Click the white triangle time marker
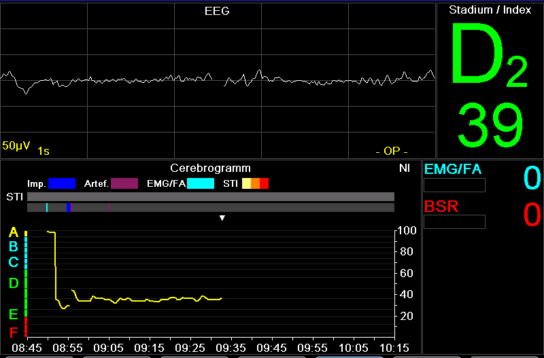The height and width of the screenshot is (358, 544). (222, 218)
